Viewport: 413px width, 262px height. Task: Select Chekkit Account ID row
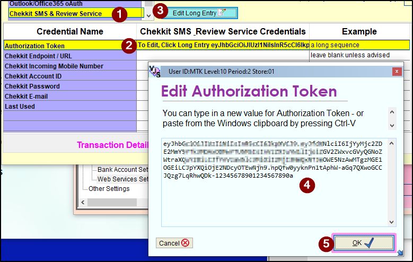pyautogui.click(x=70, y=76)
